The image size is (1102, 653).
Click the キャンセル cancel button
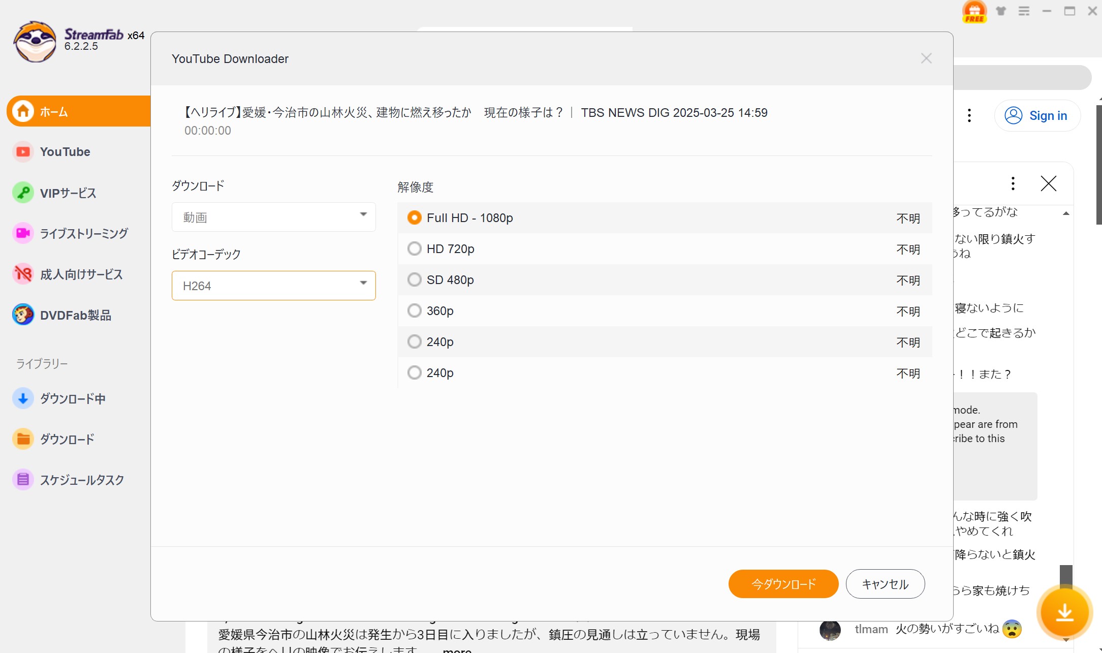885,584
